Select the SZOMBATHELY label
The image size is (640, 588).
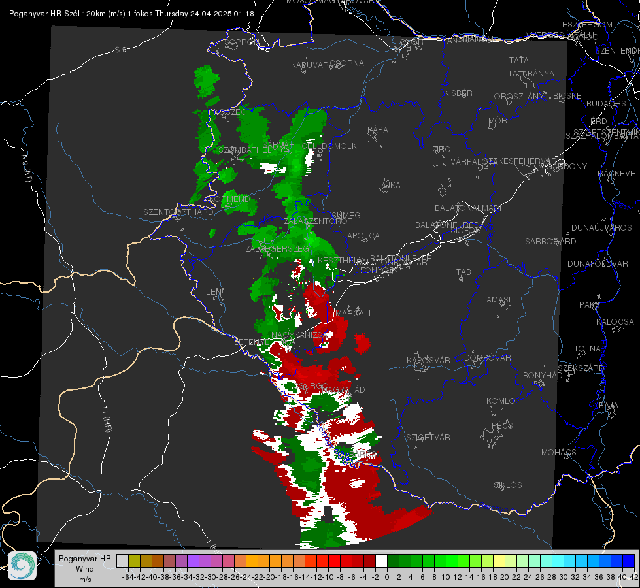pos(247,150)
